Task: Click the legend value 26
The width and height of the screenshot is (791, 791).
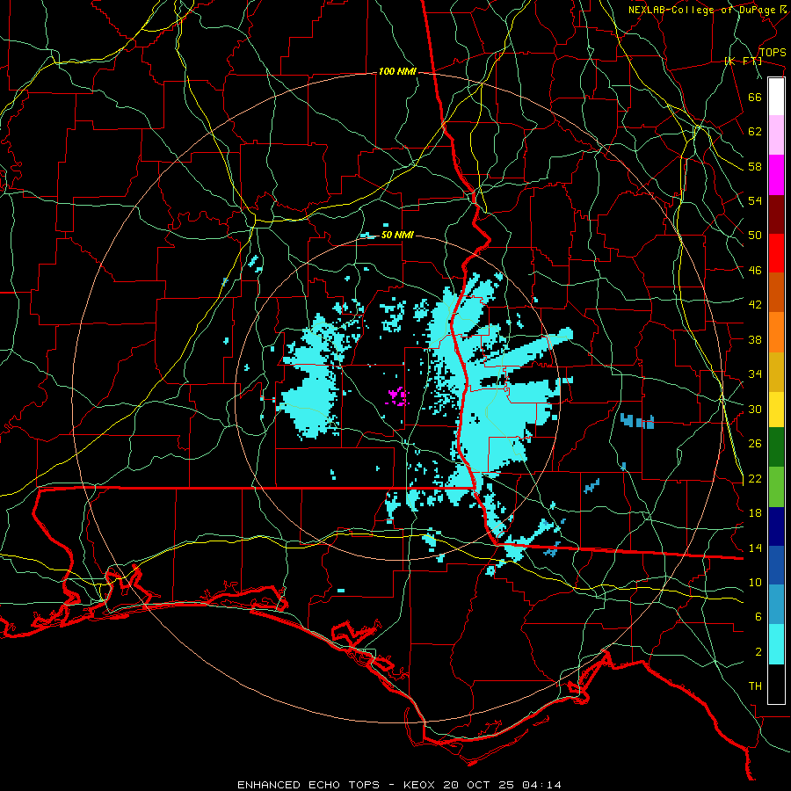Action: 755,444
